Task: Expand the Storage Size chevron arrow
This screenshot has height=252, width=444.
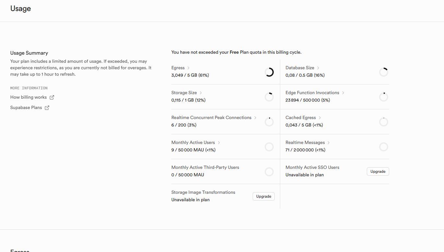Action: (x=201, y=93)
